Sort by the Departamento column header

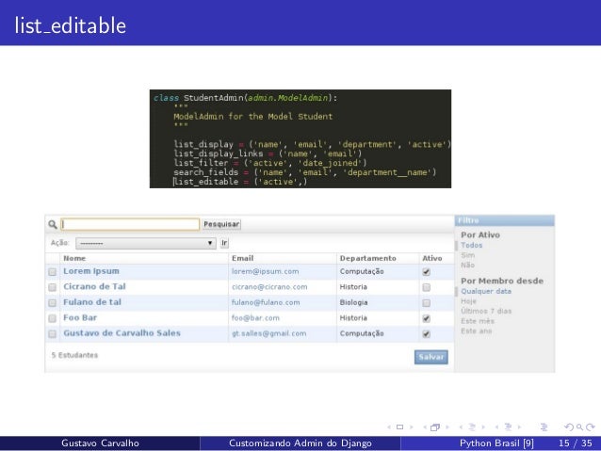(x=368, y=258)
